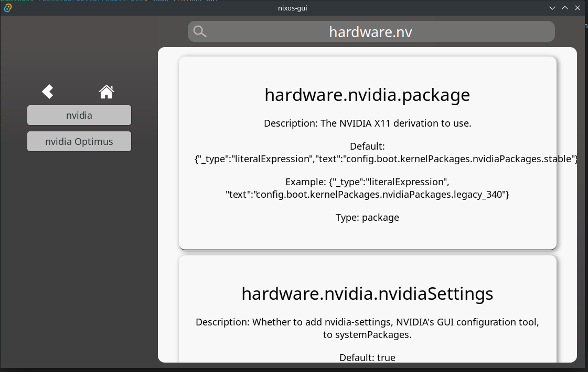Open the nvidia category button
Image resolution: width=588 pixels, height=372 pixels.
pyautogui.click(x=79, y=115)
